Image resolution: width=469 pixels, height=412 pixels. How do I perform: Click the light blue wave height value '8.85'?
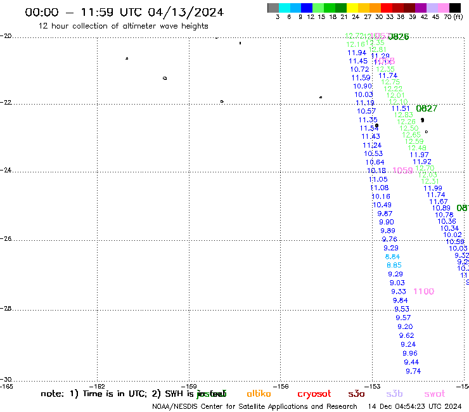394,266
